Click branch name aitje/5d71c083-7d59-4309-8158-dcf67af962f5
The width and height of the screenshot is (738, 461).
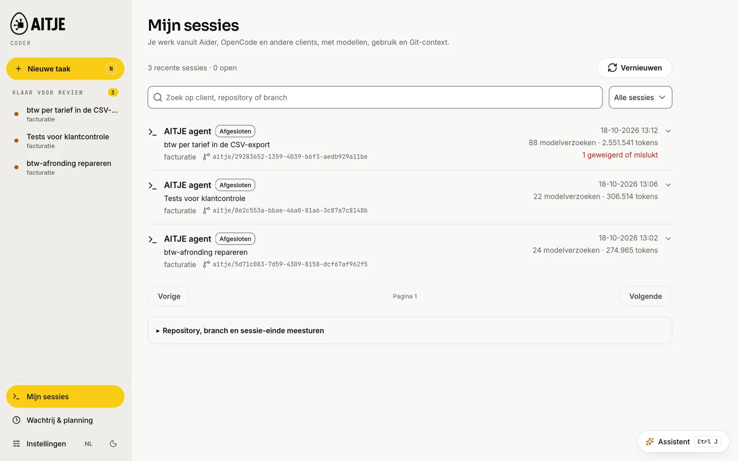(x=290, y=264)
